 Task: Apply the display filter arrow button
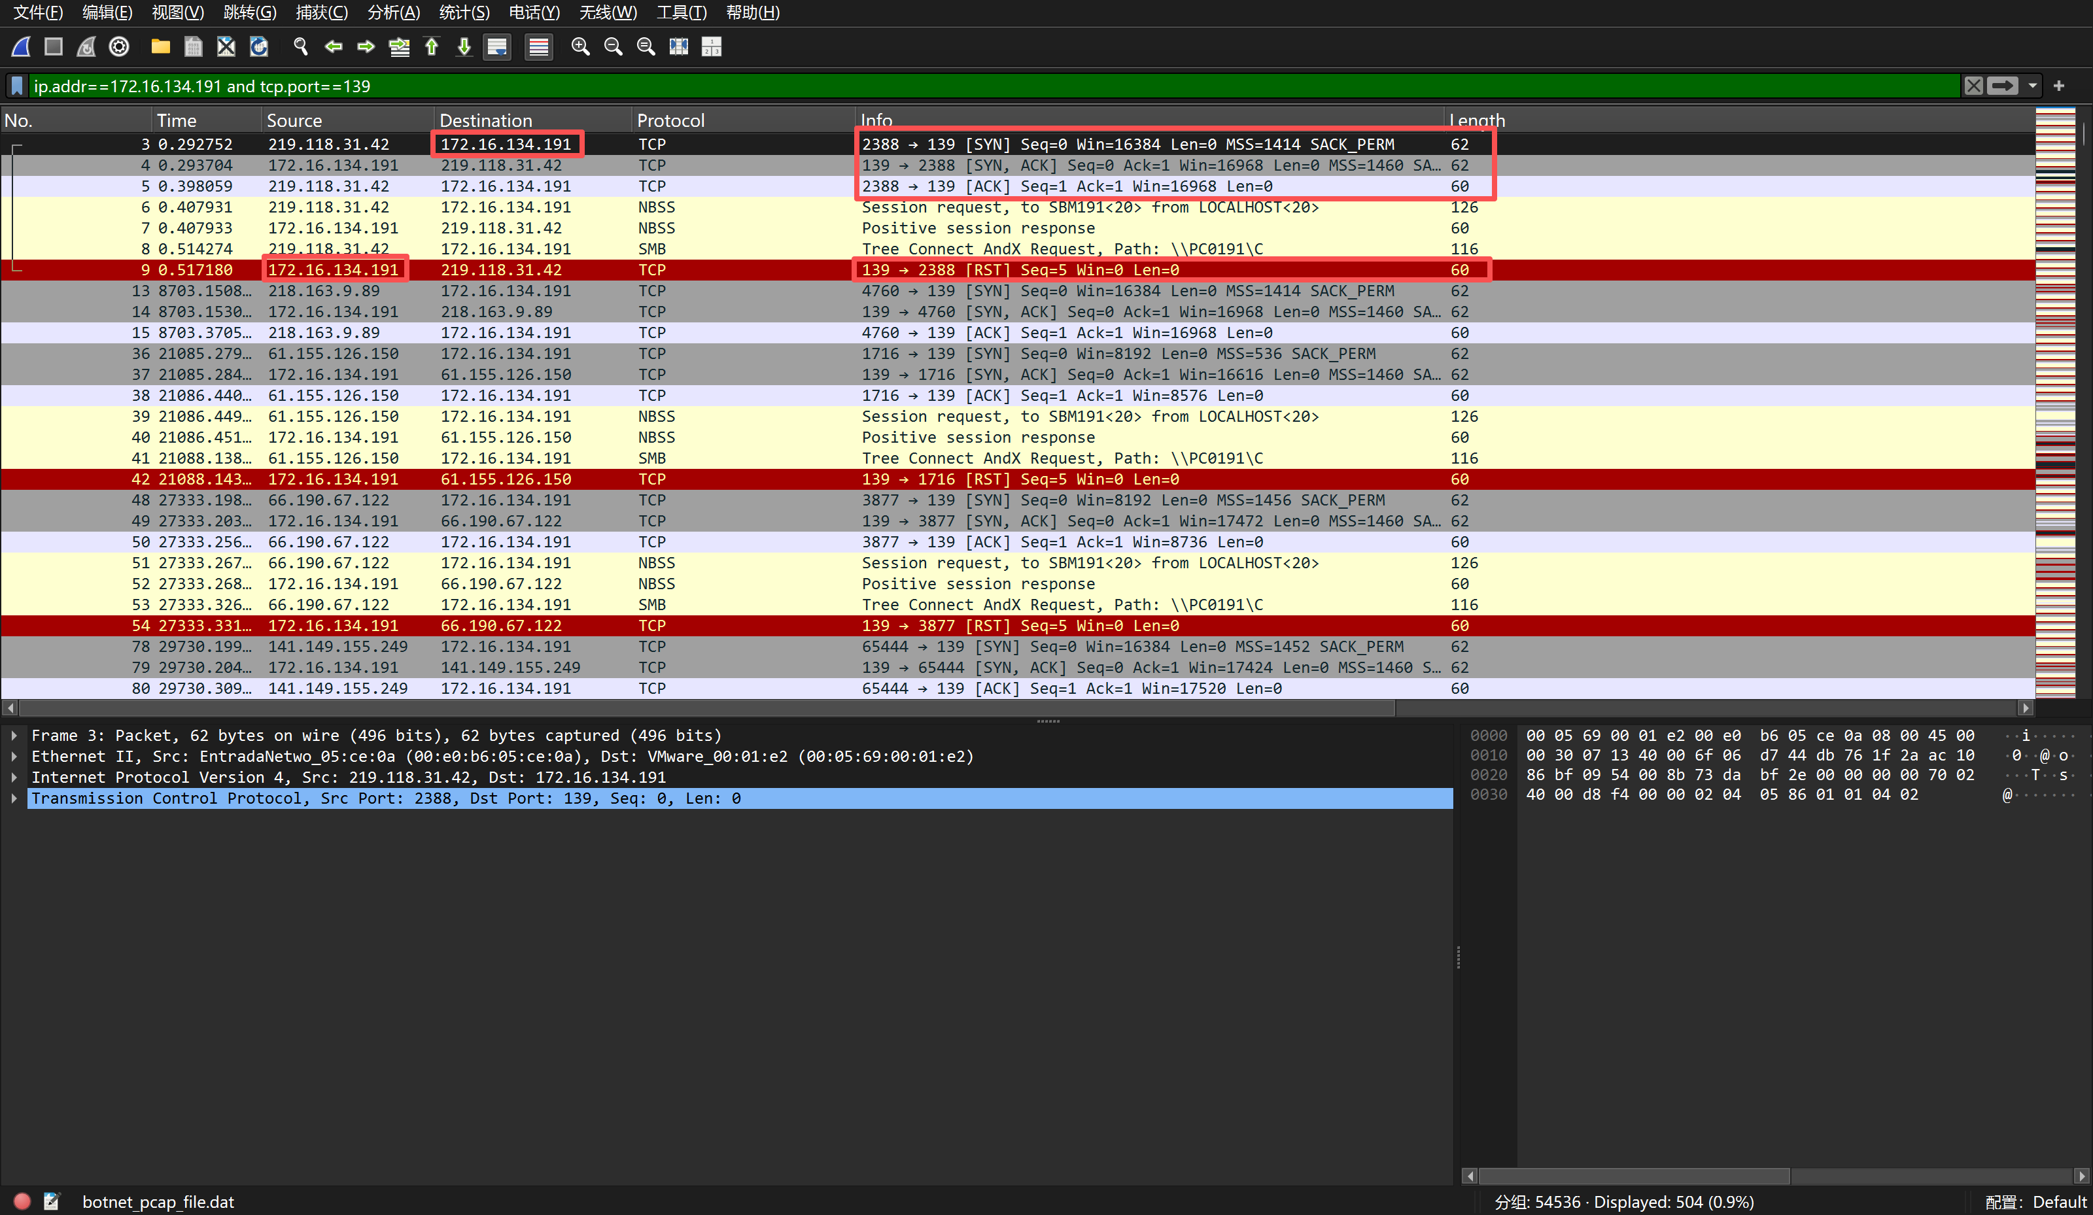(2001, 86)
